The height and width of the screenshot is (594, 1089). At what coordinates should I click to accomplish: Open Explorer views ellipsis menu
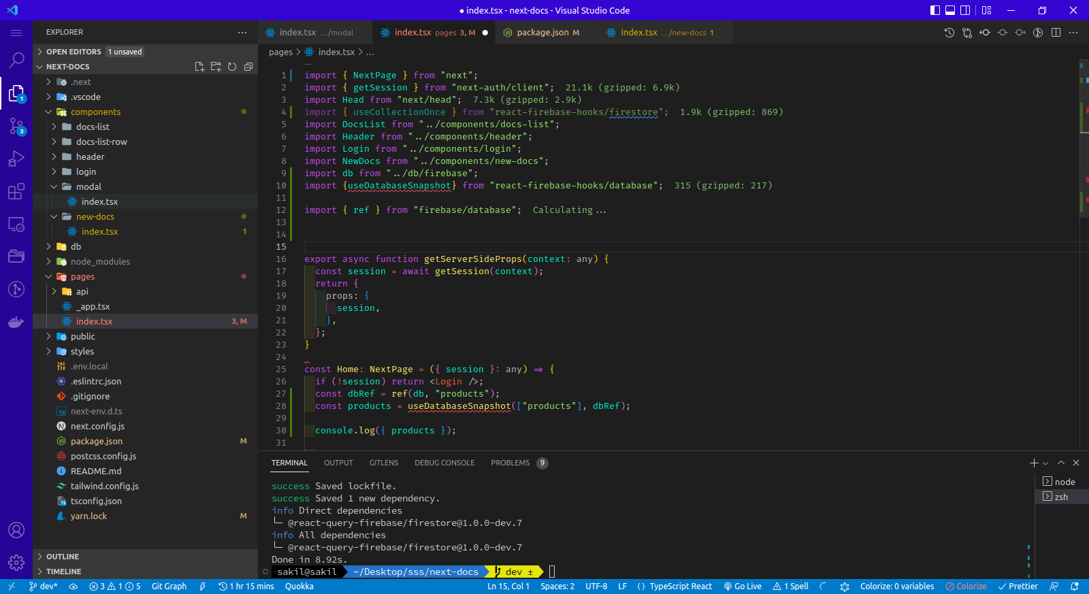coord(242,33)
